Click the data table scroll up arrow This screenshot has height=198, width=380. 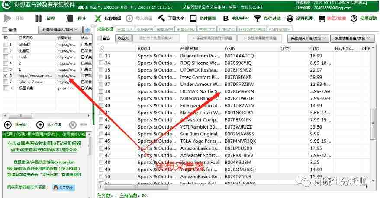click(x=373, y=48)
